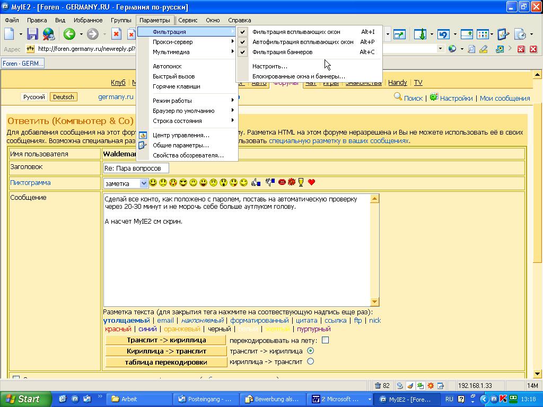Click the green Back arrow toolbar icon
The height and width of the screenshot is (407, 543).
tap(69, 34)
